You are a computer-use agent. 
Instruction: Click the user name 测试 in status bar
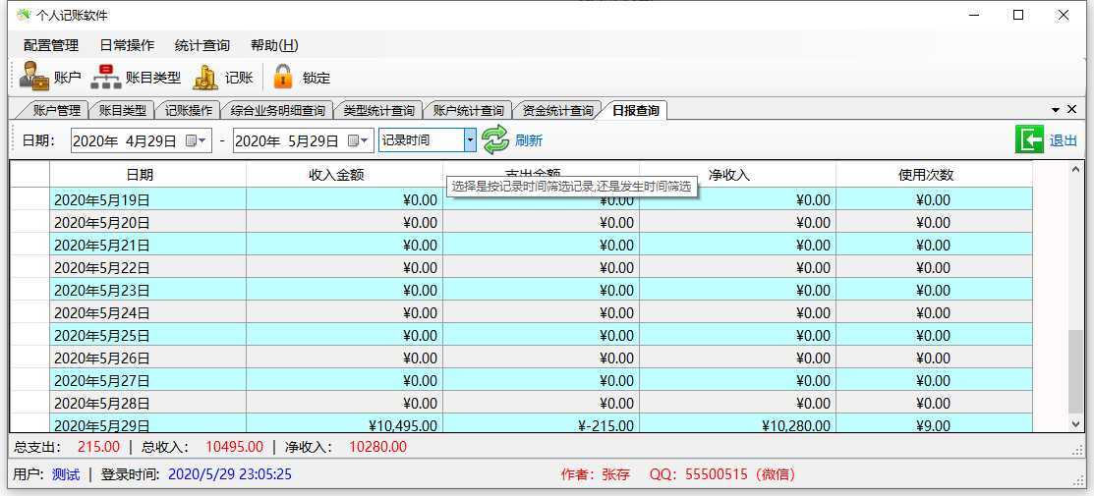(66, 475)
